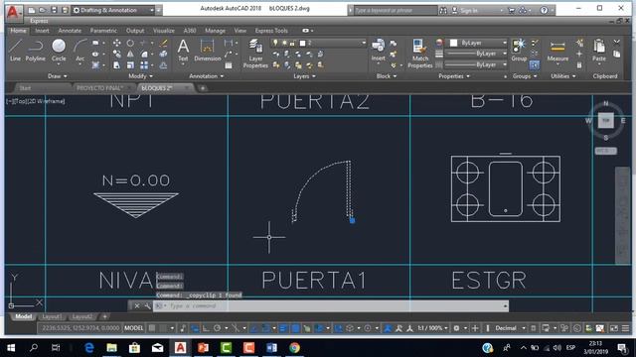Toggle lineweight display in status bar
Viewport: 636px width, 357px height.
[x=283, y=328]
